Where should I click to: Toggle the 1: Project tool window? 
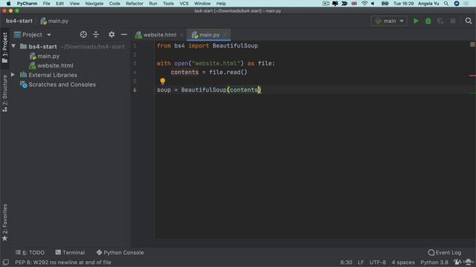tap(4, 47)
